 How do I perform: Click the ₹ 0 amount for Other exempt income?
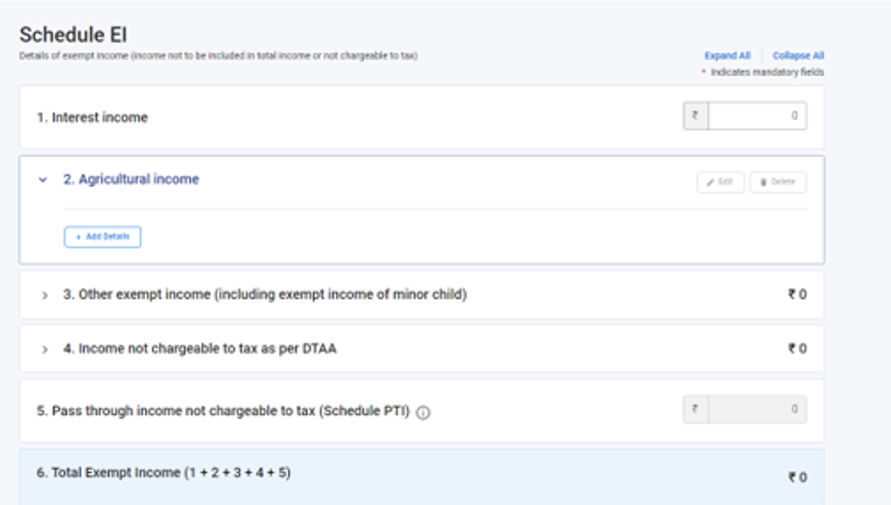(797, 294)
